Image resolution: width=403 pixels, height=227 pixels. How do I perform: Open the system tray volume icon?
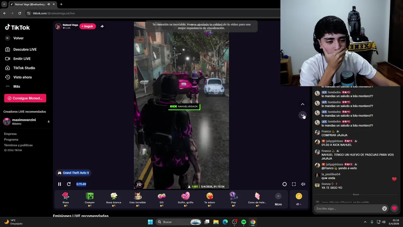click(x=383, y=222)
